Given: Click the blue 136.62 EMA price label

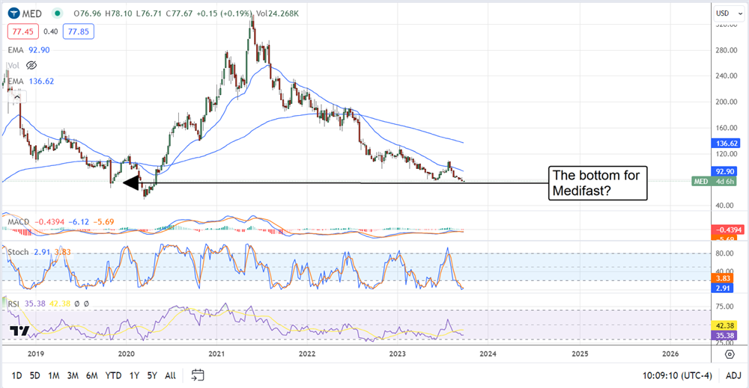Looking at the screenshot, I should [726, 143].
